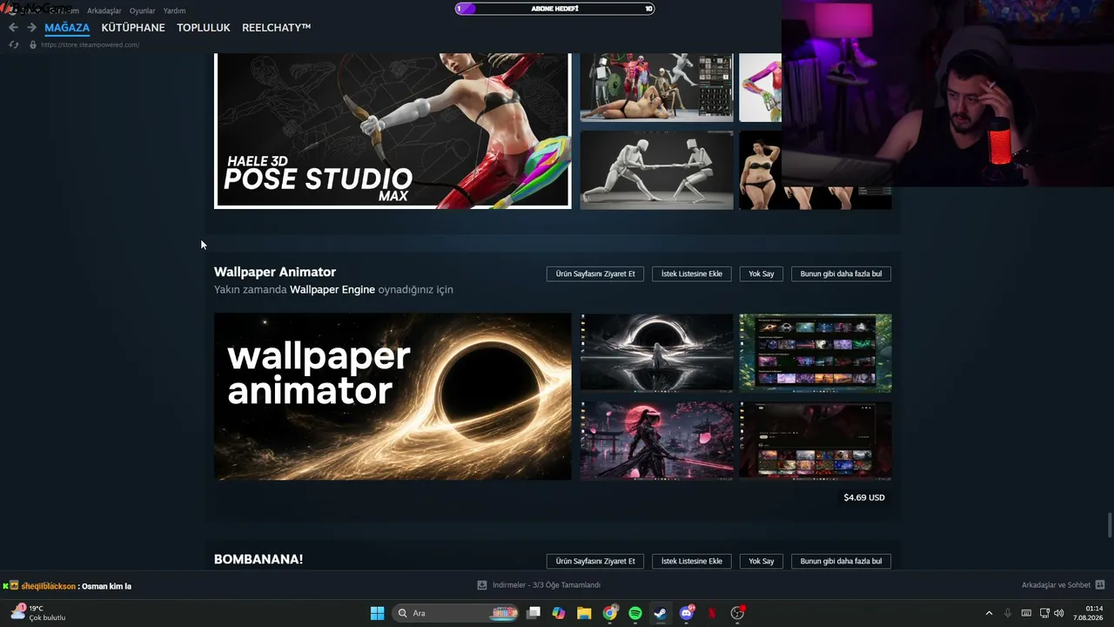The width and height of the screenshot is (1114, 627).
Task: Go forward with the Steam forward arrow
Action: point(31,28)
